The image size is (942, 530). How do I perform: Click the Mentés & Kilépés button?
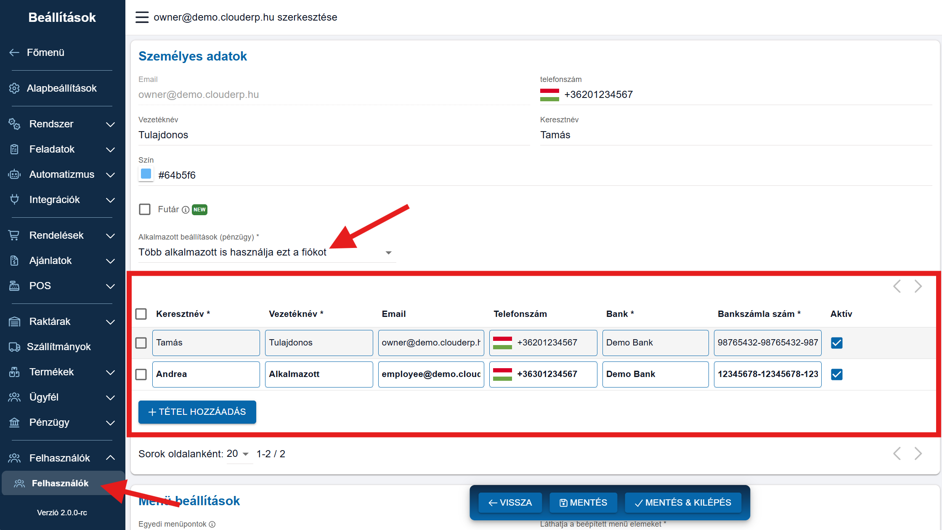(683, 503)
